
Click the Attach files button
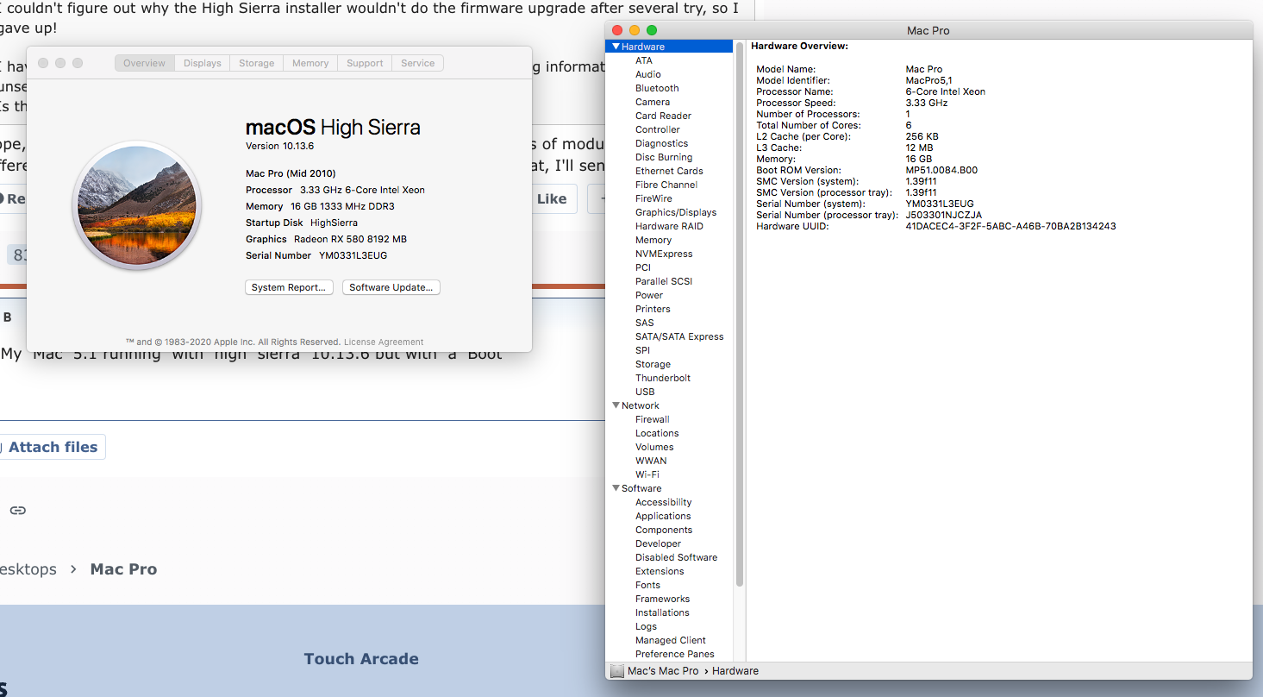point(53,447)
